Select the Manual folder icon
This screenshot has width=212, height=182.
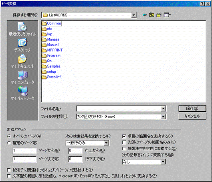tap(44, 45)
